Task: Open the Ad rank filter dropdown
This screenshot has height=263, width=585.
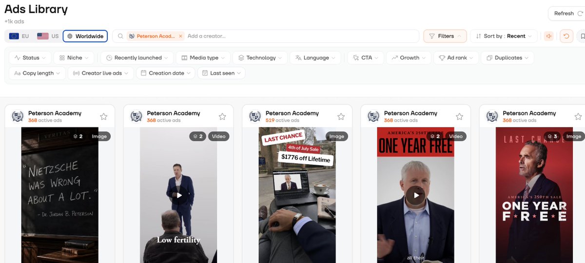Action: pos(456,57)
